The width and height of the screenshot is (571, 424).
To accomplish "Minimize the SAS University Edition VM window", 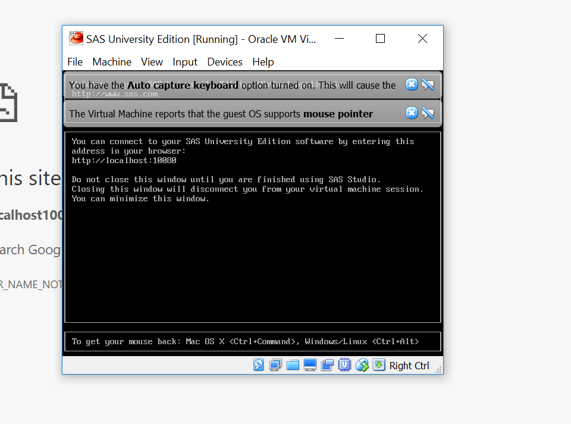I will [x=340, y=38].
